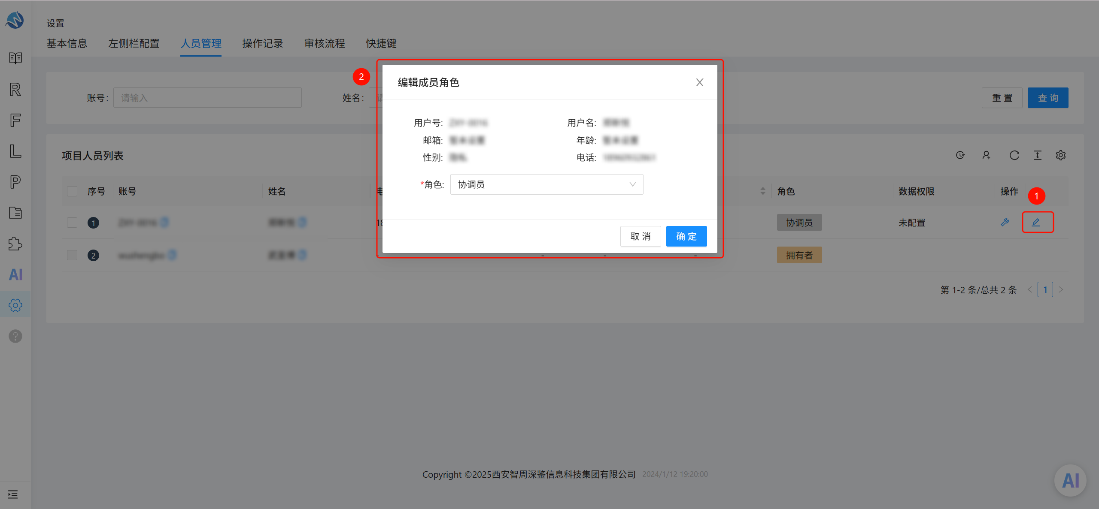The height and width of the screenshot is (509, 1099).
Task: Click the 取消 button in dialog
Action: point(641,236)
